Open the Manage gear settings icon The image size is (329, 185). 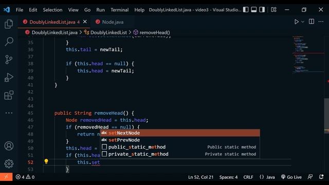pos(9,163)
